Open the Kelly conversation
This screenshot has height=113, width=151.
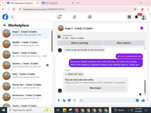[25, 76]
